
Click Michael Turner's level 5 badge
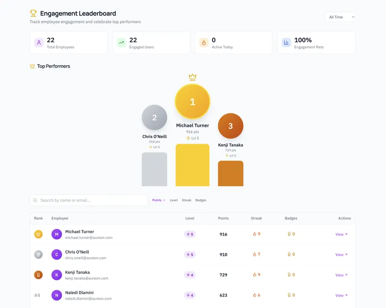point(190,234)
